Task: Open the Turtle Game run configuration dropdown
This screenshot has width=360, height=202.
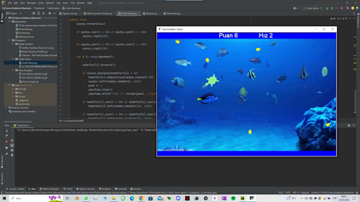Action: tap(312, 8)
